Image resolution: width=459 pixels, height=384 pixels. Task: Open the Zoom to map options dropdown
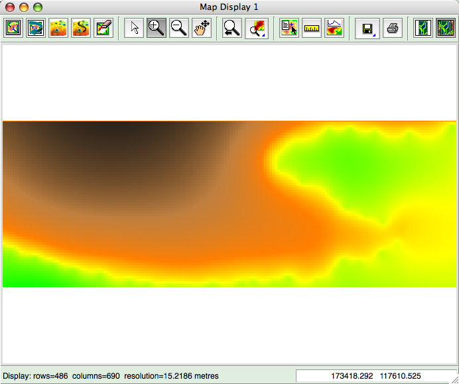point(255,28)
